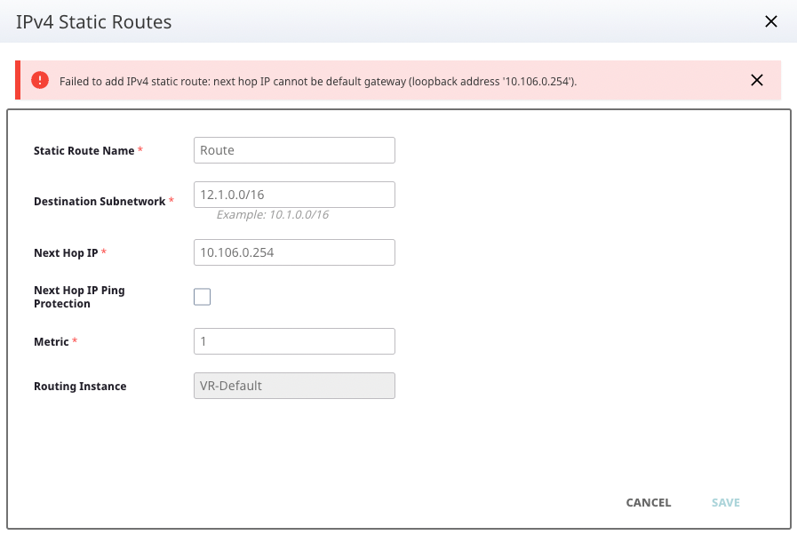Click the 'Example: 10.1.0.0/16' hint text

(273, 215)
